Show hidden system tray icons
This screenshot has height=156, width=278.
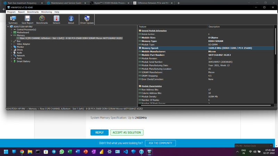click(237, 152)
